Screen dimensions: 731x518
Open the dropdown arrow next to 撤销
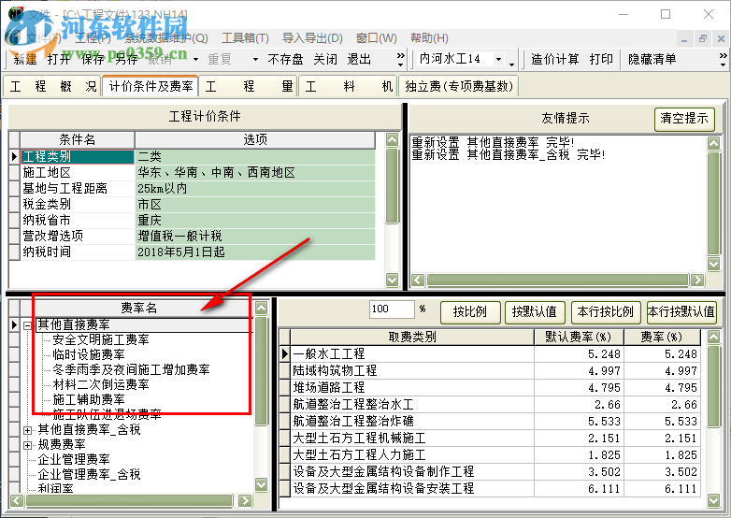point(195,59)
